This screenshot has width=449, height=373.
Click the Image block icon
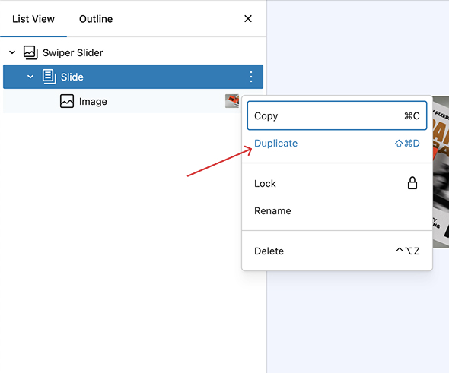(67, 101)
